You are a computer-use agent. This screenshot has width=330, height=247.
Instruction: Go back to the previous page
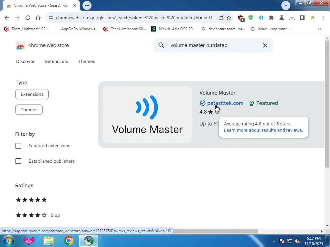(x=7, y=18)
